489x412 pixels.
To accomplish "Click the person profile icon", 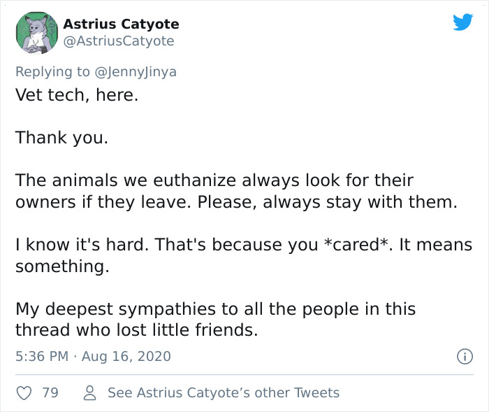I will [x=90, y=393].
